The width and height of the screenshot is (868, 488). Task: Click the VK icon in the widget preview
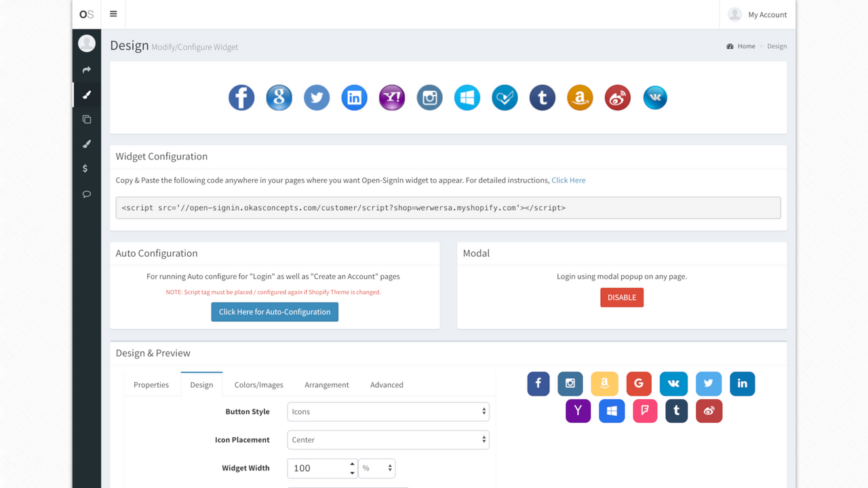click(673, 384)
